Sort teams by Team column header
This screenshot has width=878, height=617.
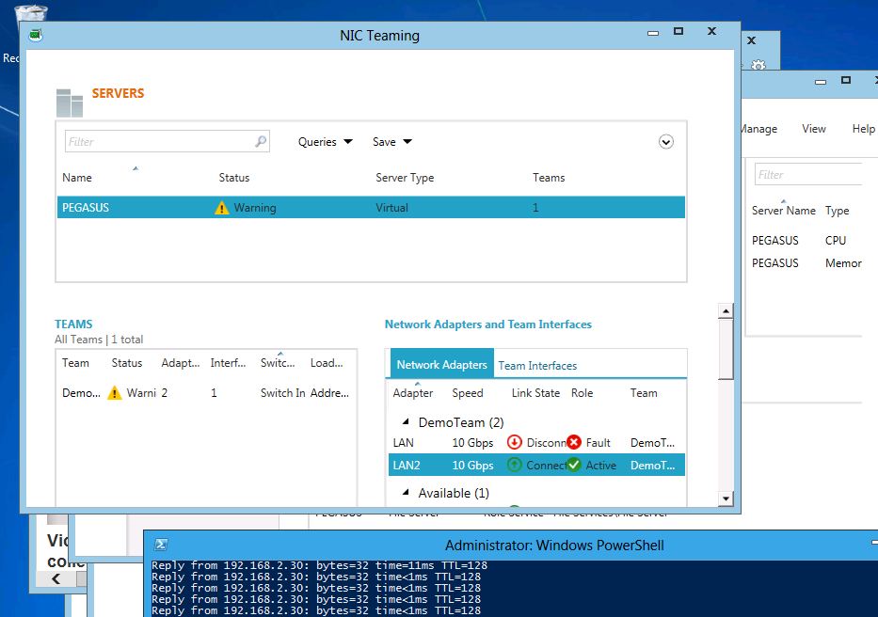tap(75, 363)
